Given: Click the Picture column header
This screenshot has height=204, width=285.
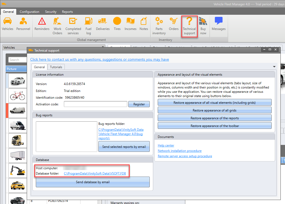Looking at the screenshot, I should (x=16, y=69).
